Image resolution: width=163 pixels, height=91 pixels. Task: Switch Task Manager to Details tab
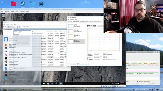pyautogui.click(x=95, y=22)
